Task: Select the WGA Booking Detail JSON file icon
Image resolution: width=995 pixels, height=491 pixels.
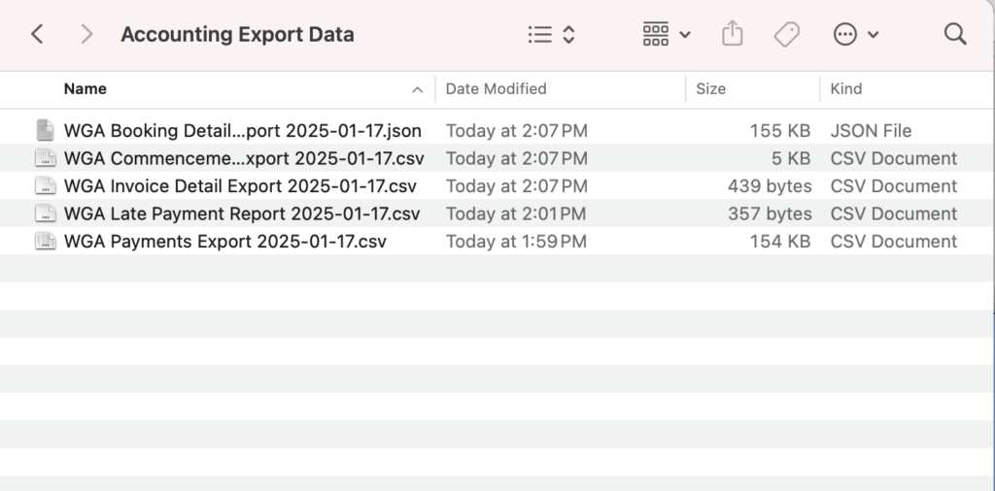Action: (45, 130)
